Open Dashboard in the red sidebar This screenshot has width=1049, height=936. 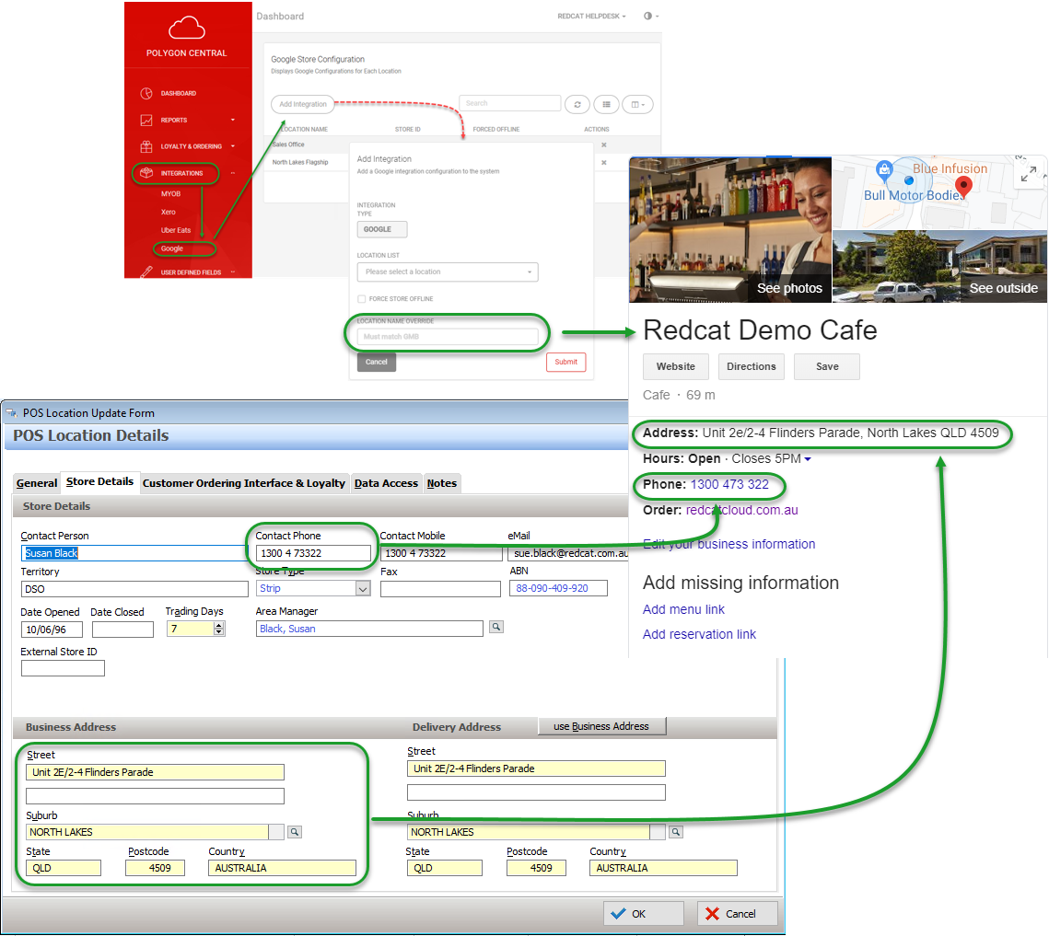point(178,94)
